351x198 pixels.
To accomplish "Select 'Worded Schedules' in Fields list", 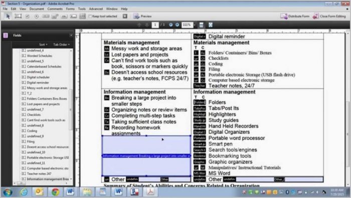I will pyautogui.click(x=37, y=56).
